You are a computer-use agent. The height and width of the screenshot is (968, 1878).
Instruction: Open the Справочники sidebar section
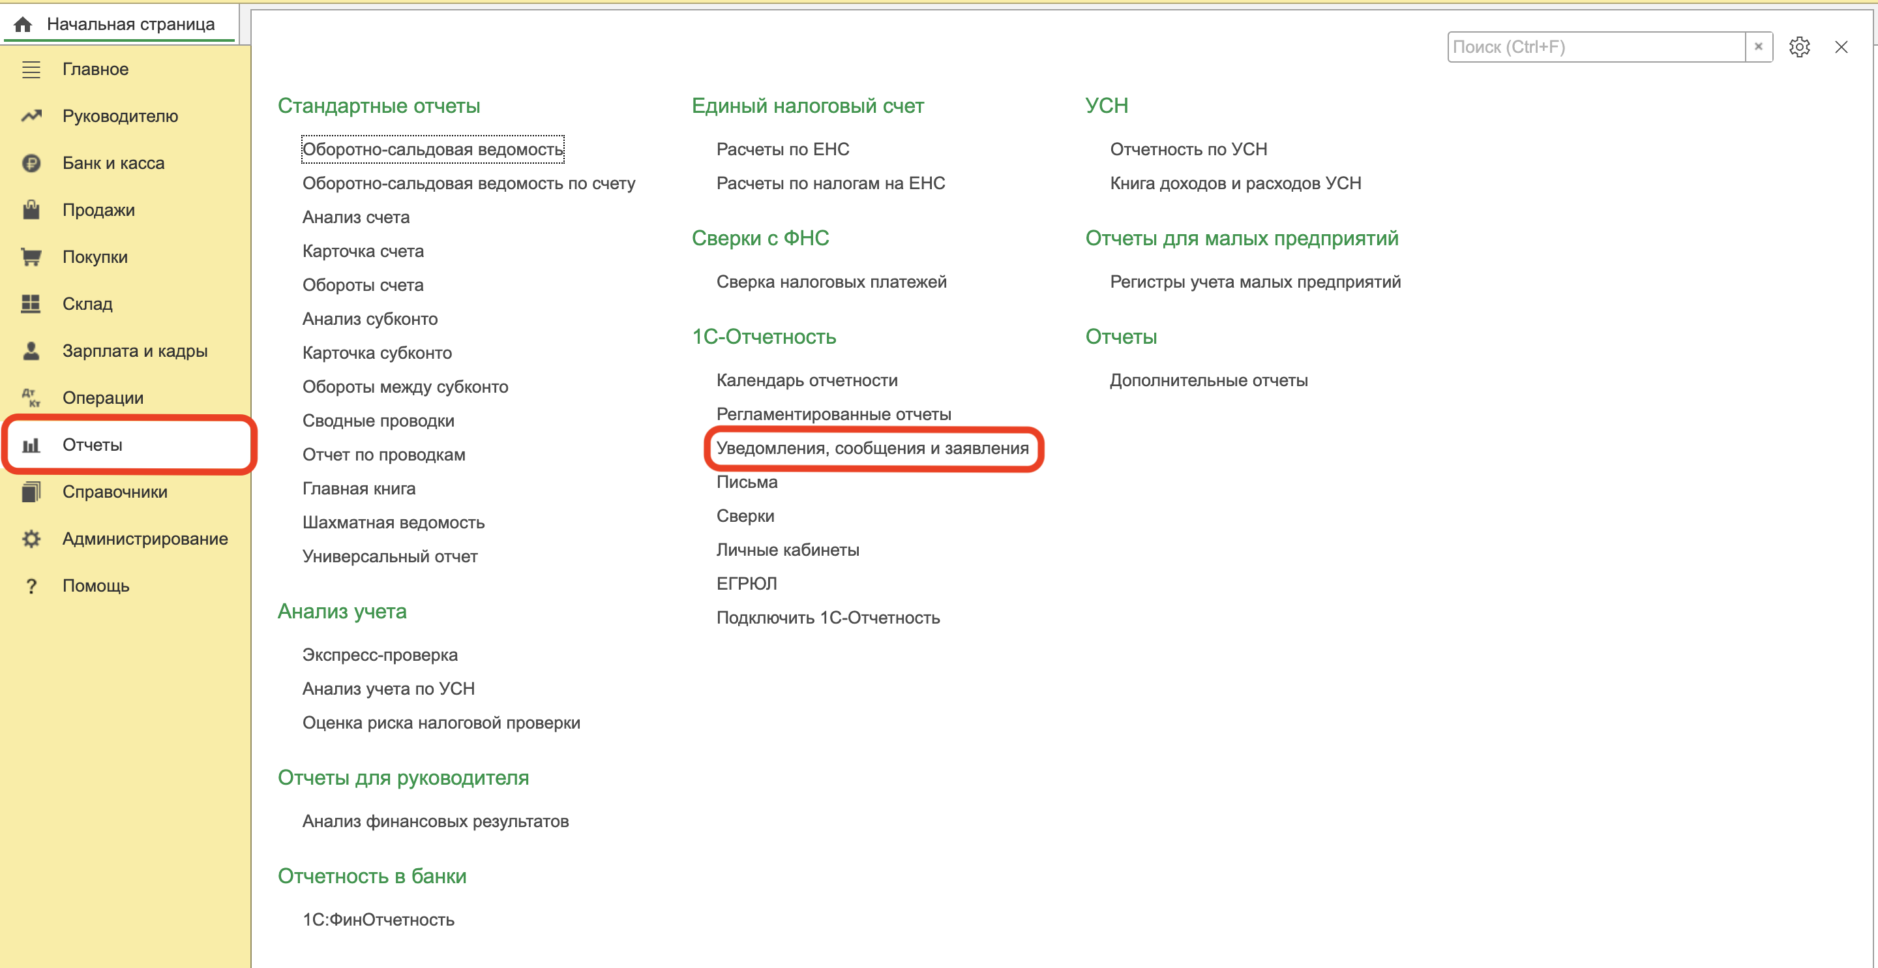(115, 492)
